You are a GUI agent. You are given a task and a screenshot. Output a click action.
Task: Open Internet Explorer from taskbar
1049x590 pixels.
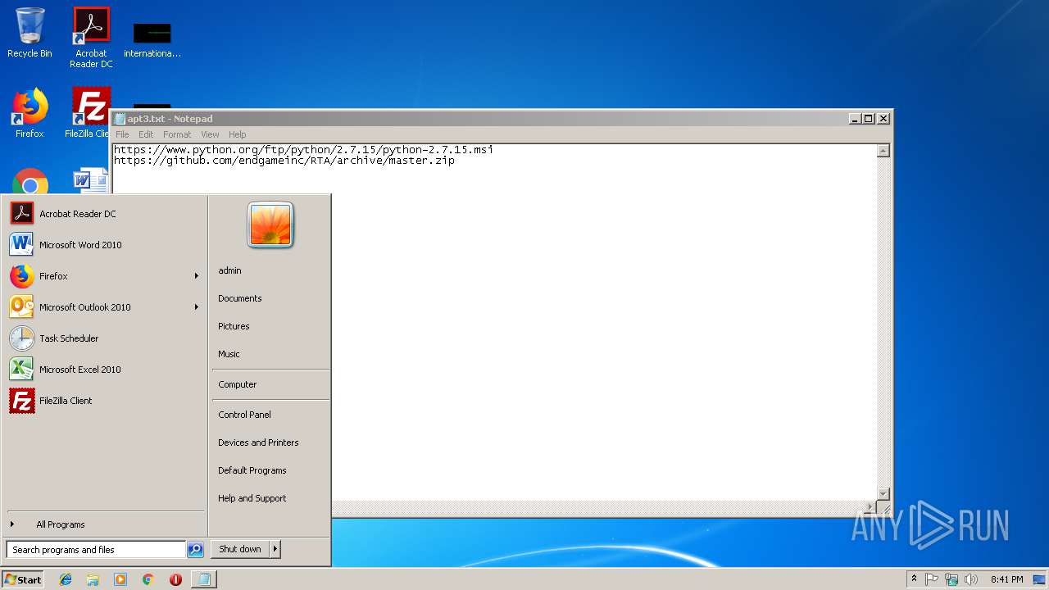click(66, 579)
